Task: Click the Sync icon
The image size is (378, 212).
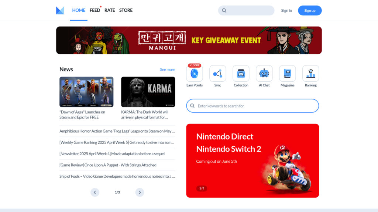Action: tap(218, 73)
